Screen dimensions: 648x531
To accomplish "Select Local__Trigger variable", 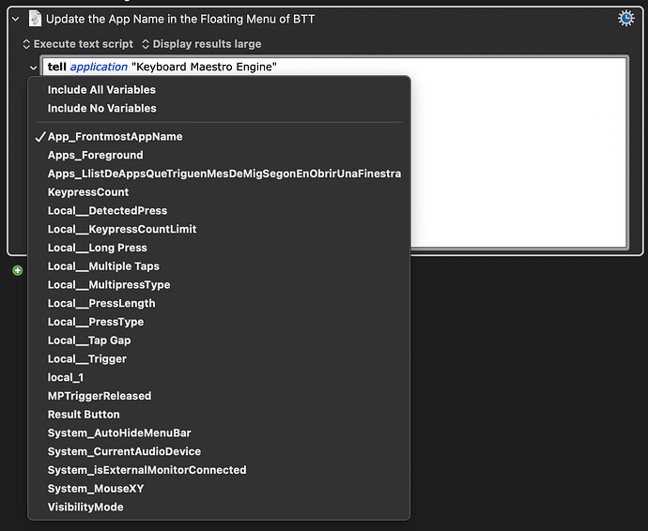I will (219, 359).
